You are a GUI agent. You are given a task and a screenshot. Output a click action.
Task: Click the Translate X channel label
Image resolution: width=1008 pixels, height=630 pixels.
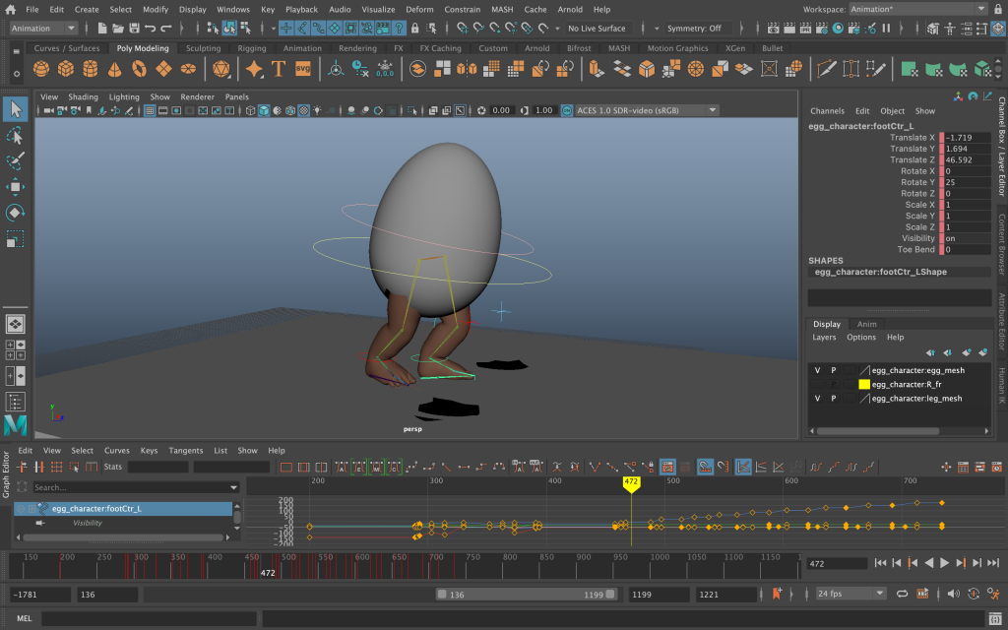[913, 138]
